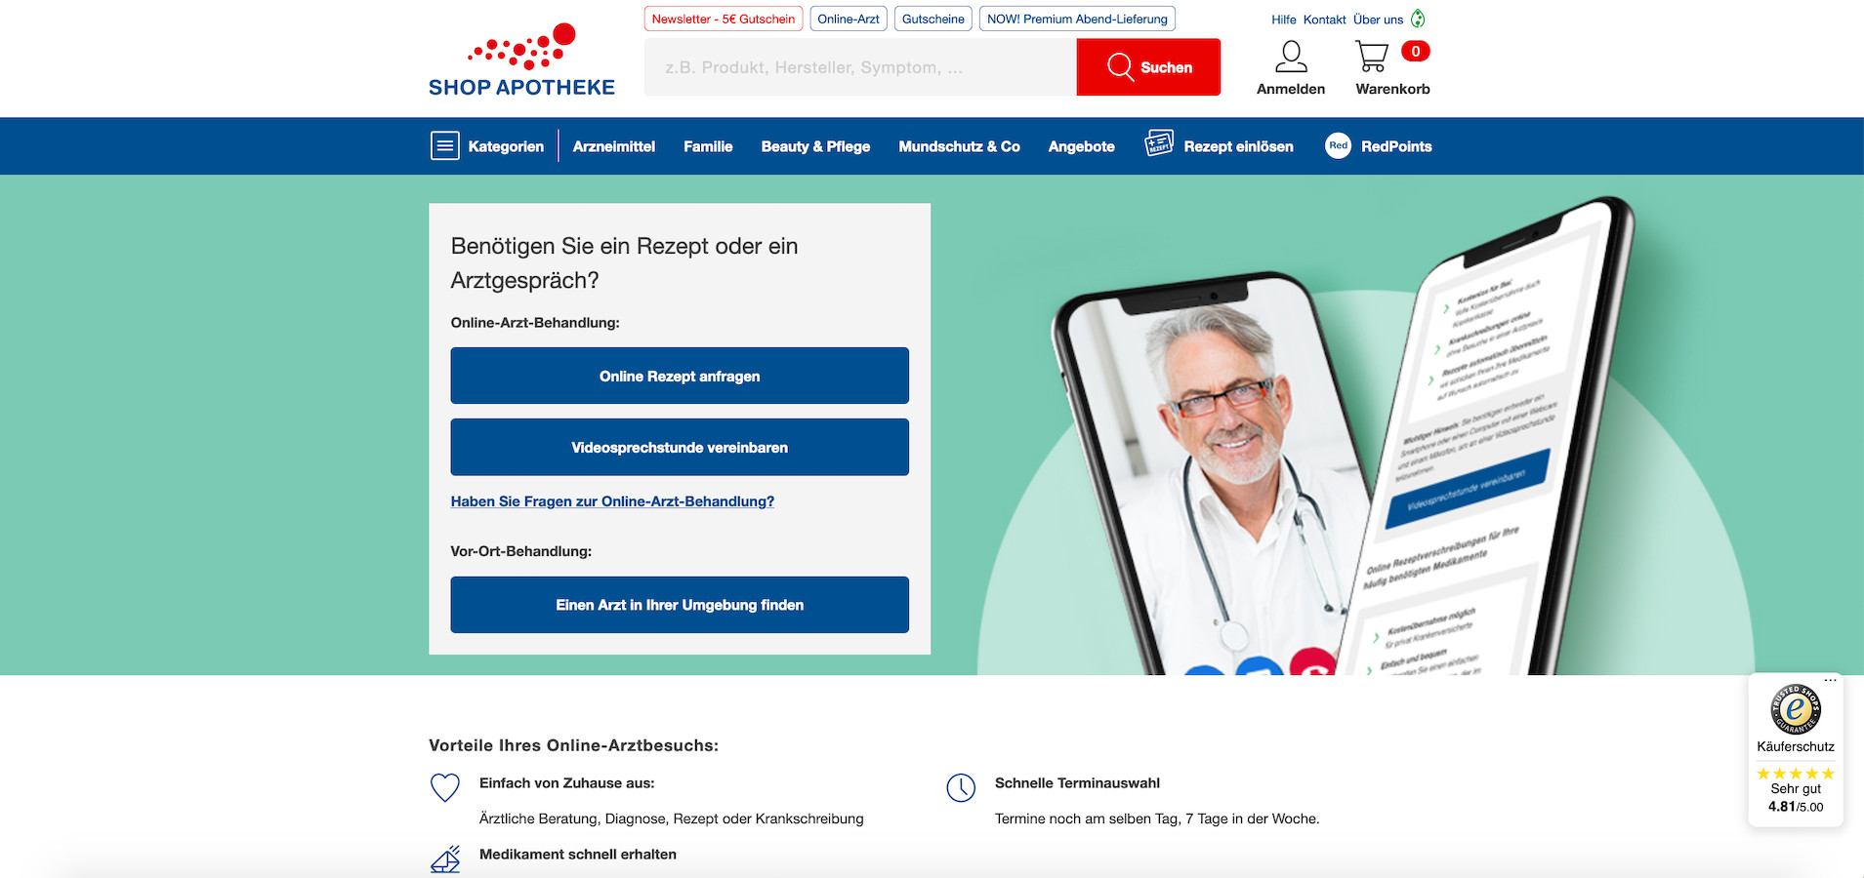Viewport: 1864px width, 878px height.
Task: Click the green eco leaf icon
Action: coord(1418,19)
